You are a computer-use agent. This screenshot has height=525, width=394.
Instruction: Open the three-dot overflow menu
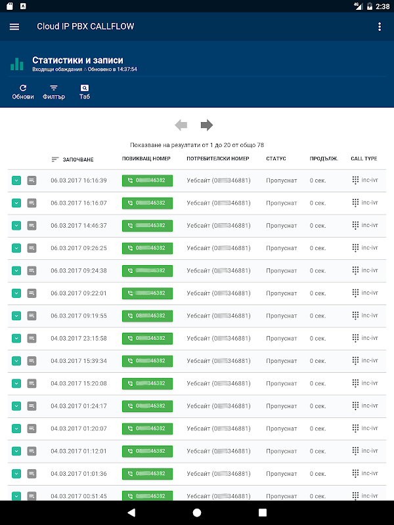pyautogui.click(x=380, y=26)
